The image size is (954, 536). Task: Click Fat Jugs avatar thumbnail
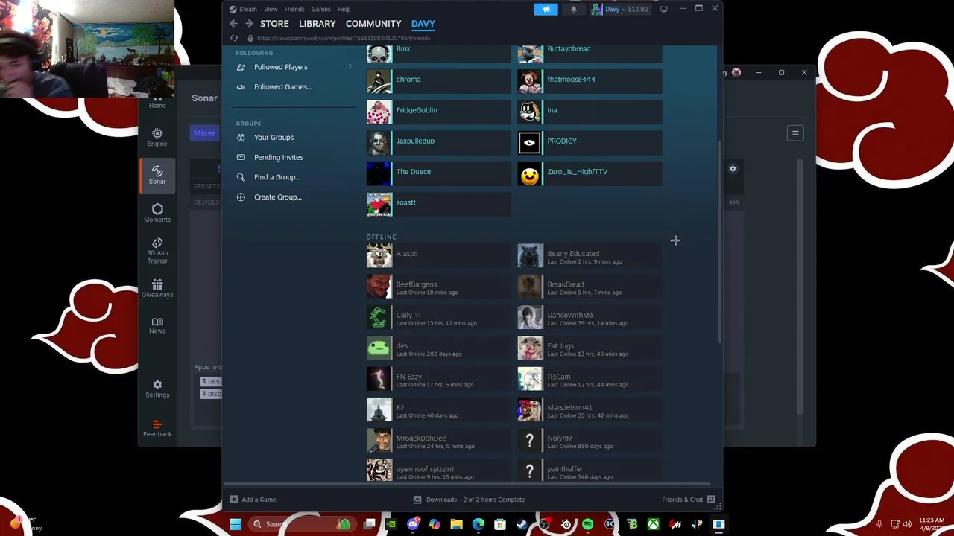(530, 348)
